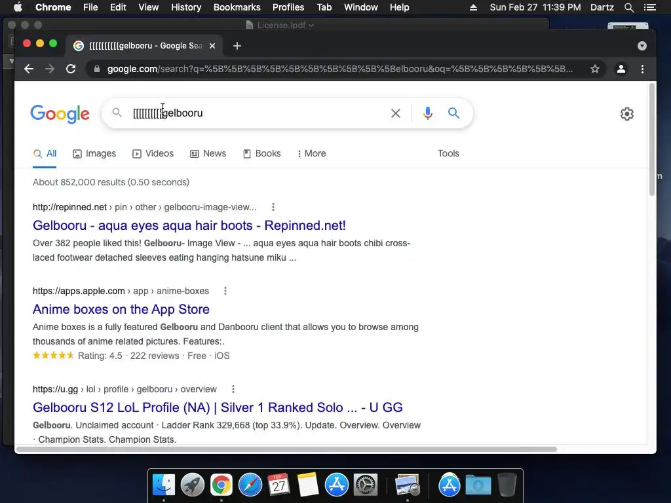Switch to the Books results tab
The image size is (671, 503).
coord(262,153)
